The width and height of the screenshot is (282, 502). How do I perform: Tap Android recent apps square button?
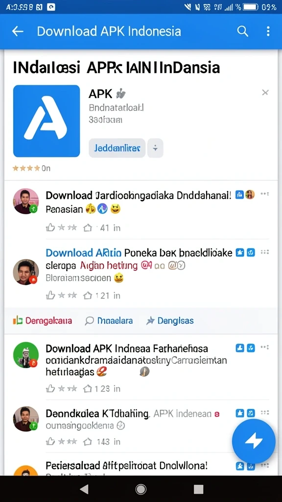(x=199, y=489)
